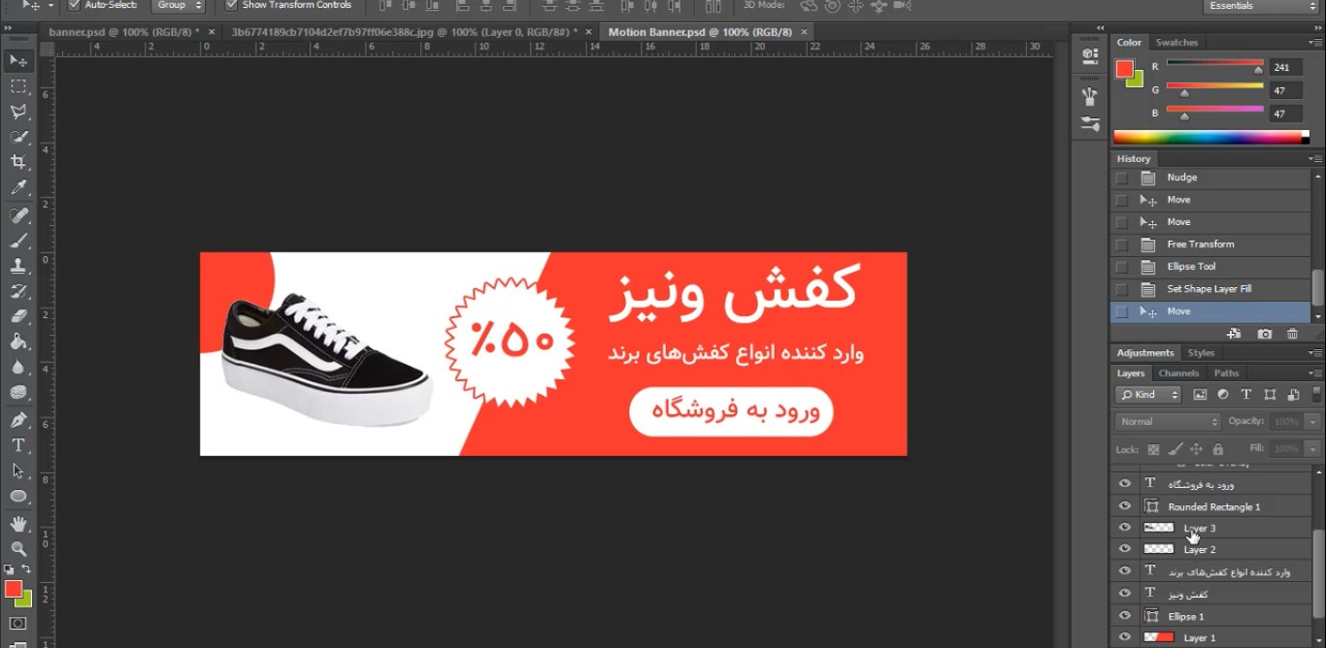This screenshot has width=1326, height=648.
Task: Select the Polygonal Lasso tool
Action: point(18,112)
